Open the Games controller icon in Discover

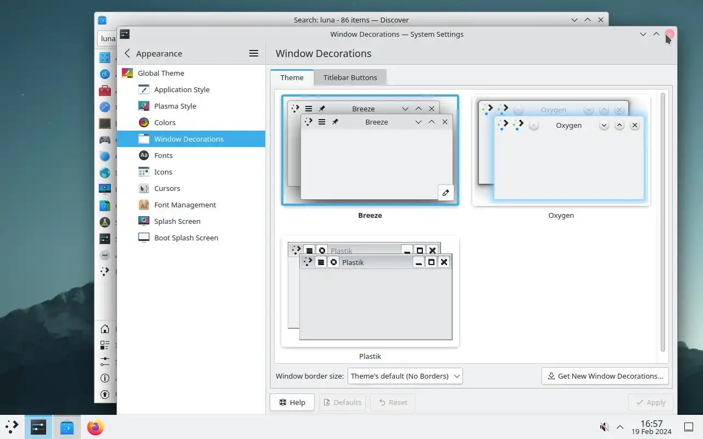(x=105, y=140)
